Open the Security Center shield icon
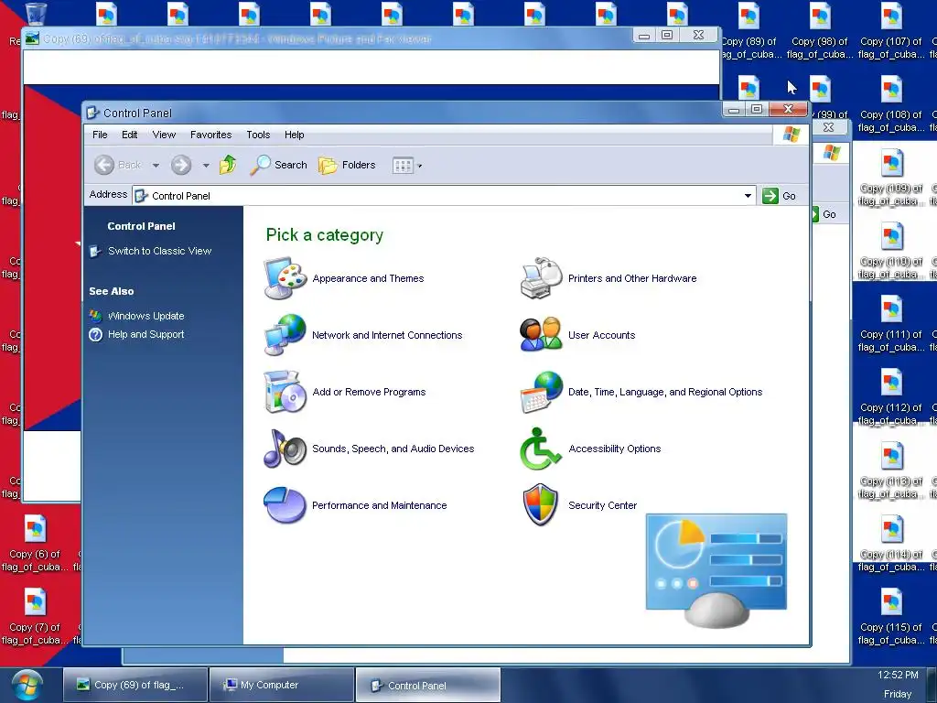 click(x=542, y=505)
